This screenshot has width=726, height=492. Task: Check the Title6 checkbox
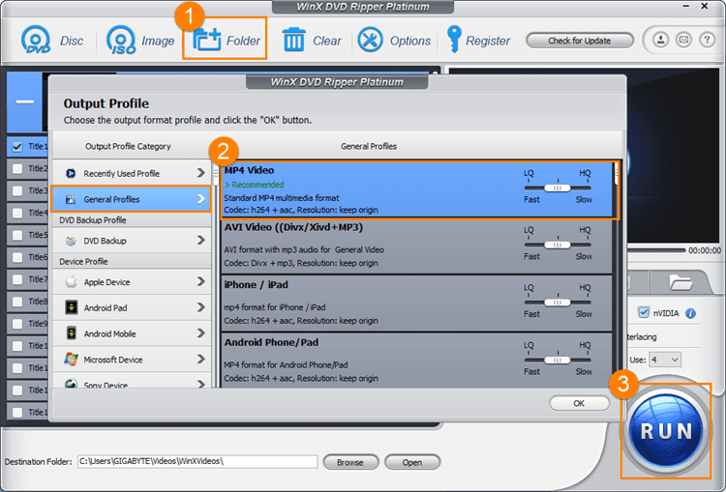click(x=17, y=257)
